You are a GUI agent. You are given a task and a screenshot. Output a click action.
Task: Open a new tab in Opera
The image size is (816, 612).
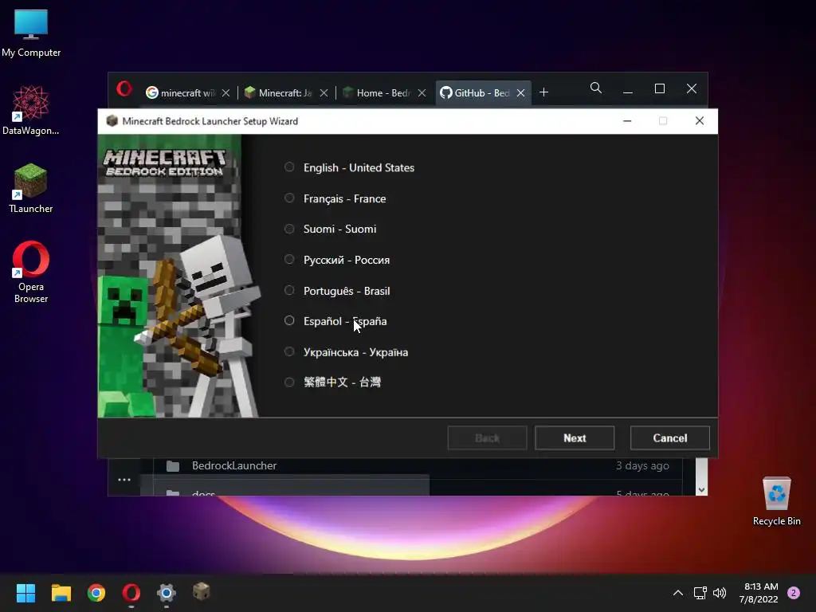543,92
